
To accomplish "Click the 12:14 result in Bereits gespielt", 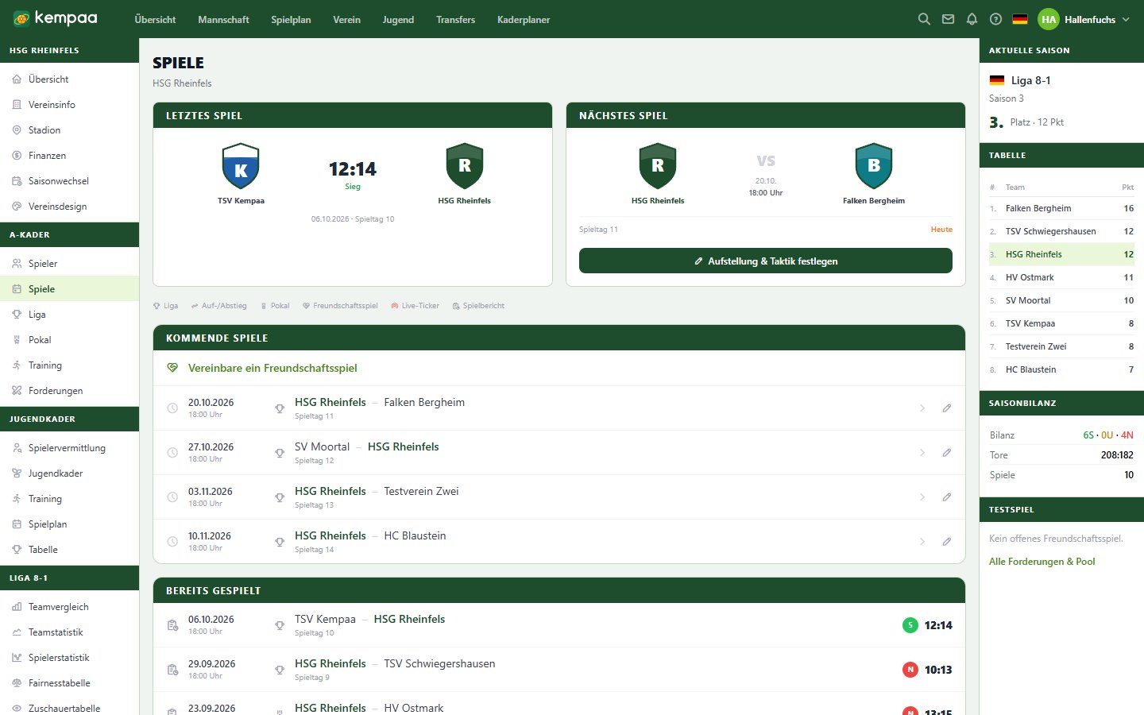I will click(938, 625).
